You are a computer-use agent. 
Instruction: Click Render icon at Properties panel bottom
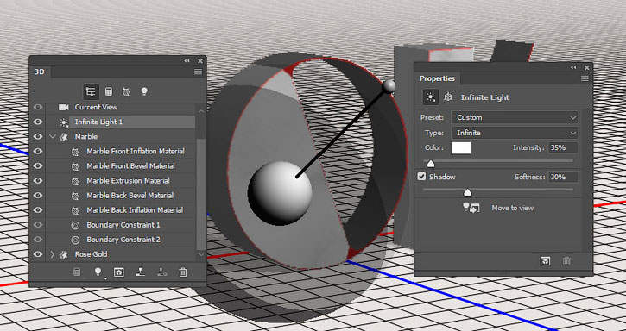pyautogui.click(x=546, y=261)
